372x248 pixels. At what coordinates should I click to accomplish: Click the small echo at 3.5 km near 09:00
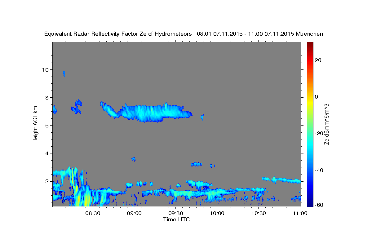(x=133, y=159)
